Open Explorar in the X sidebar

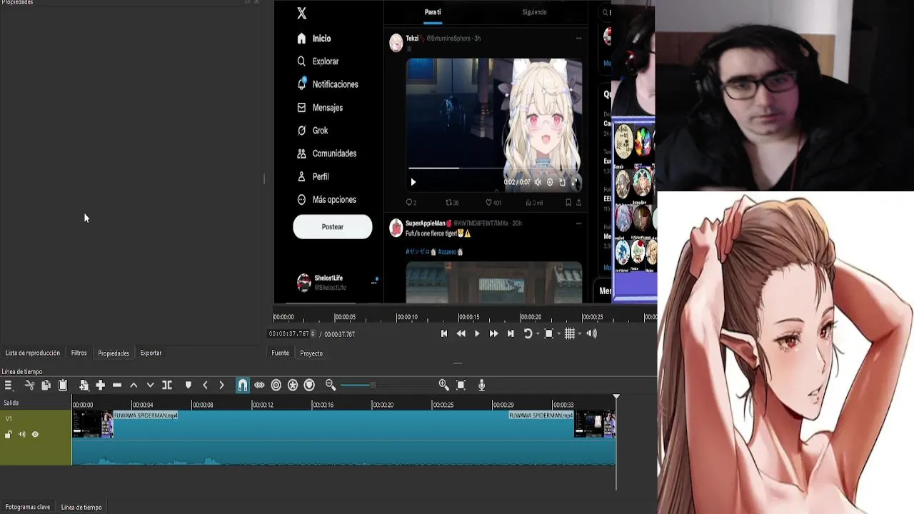pyautogui.click(x=318, y=61)
